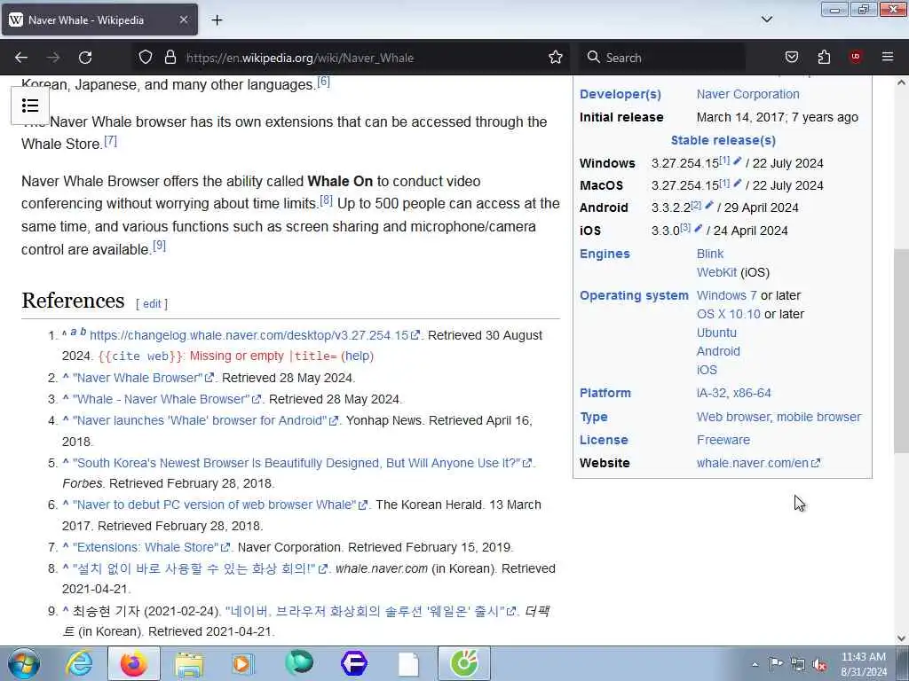Screen dimensions: 909x681
Task: Toggle the Wikipedia table of contents button
Action: pos(30,106)
